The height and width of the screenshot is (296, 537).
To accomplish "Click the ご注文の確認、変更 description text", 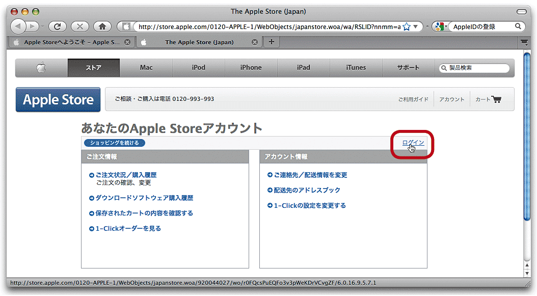I will pos(124,183).
